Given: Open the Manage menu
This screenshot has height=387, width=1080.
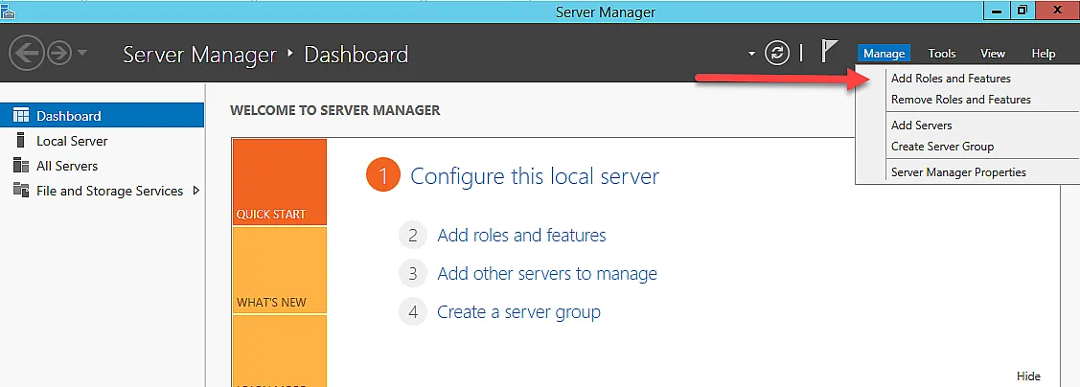Looking at the screenshot, I should click(884, 53).
